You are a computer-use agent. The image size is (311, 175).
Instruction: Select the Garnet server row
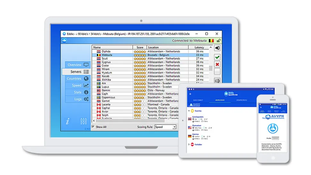point(136,101)
